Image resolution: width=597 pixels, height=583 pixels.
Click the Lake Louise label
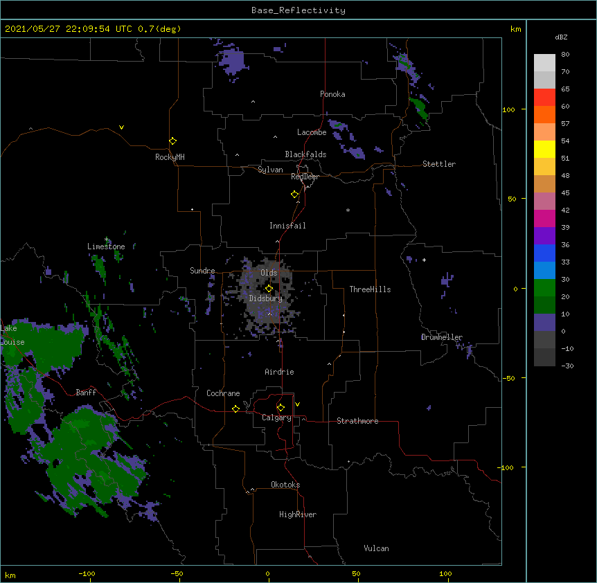coord(12,335)
